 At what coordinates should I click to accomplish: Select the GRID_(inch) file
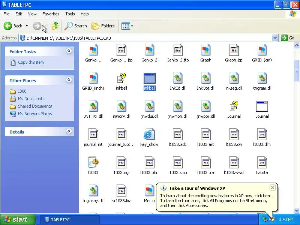coord(93,81)
